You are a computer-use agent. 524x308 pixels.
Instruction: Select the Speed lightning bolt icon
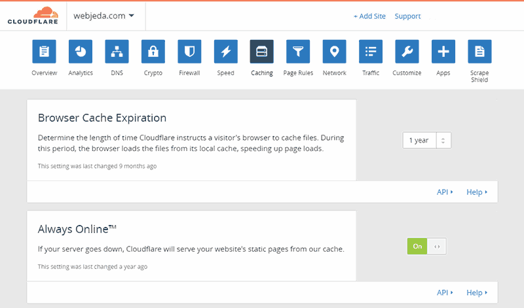[x=226, y=52]
